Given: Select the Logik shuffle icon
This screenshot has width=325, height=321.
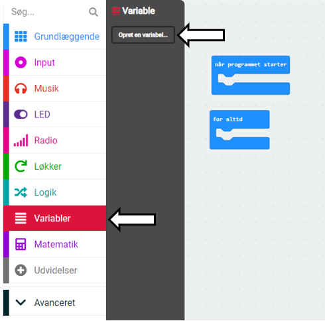Looking at the screenshot, I should 21,192.
